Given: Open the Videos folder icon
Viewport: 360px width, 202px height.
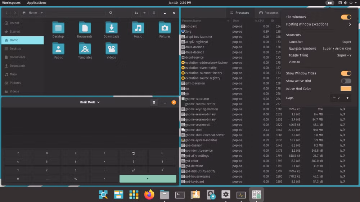Looking at the screenshot, I should [111, 49].
